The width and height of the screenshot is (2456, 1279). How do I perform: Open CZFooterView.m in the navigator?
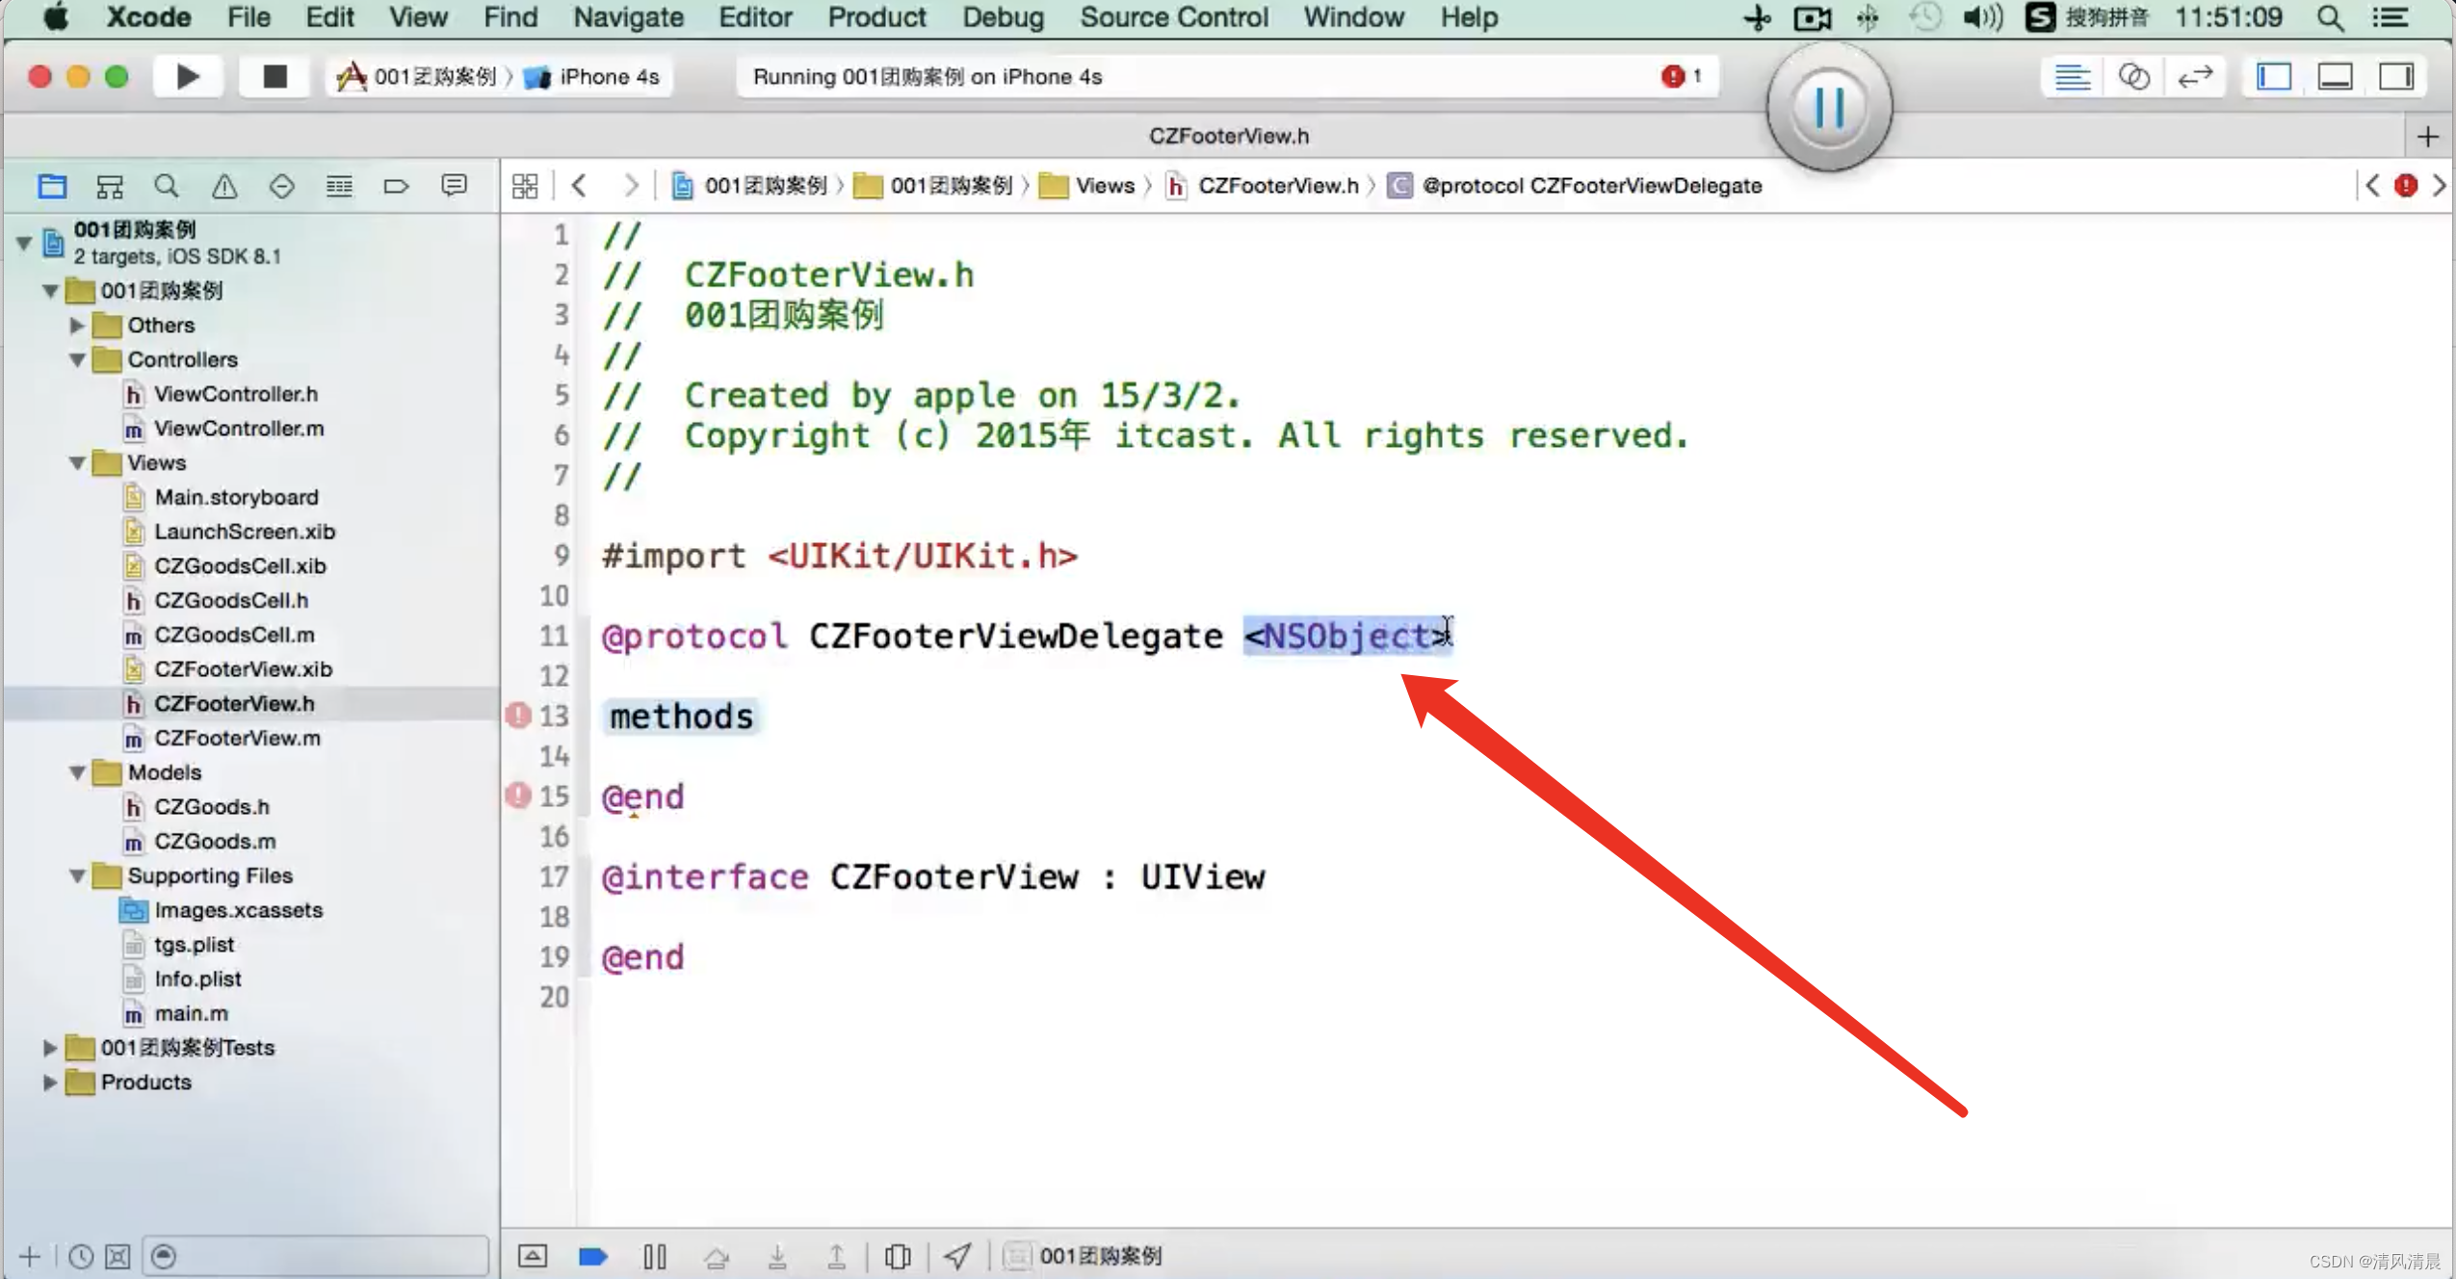point(237,738)
